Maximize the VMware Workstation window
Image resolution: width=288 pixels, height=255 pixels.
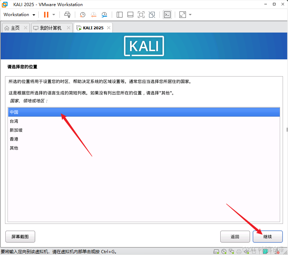(x=274, y=4)
